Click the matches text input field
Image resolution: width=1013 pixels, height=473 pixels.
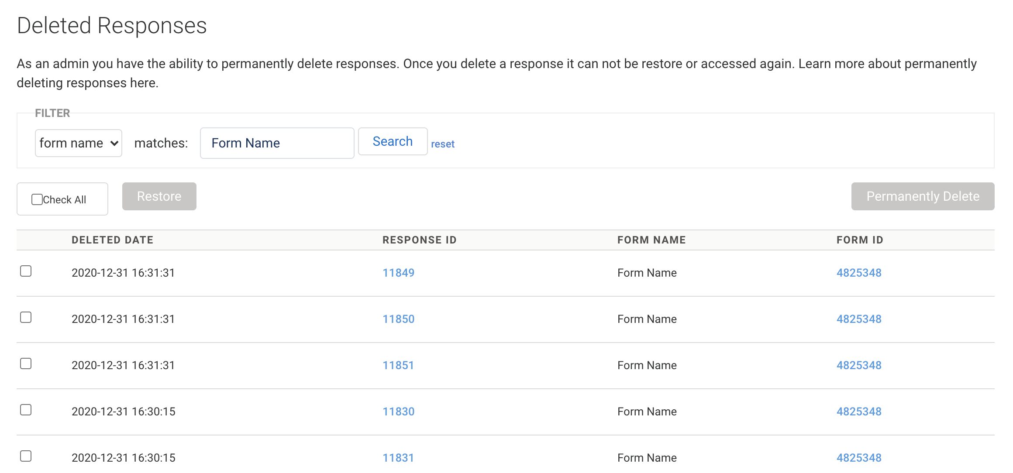(x=277, y=143)
